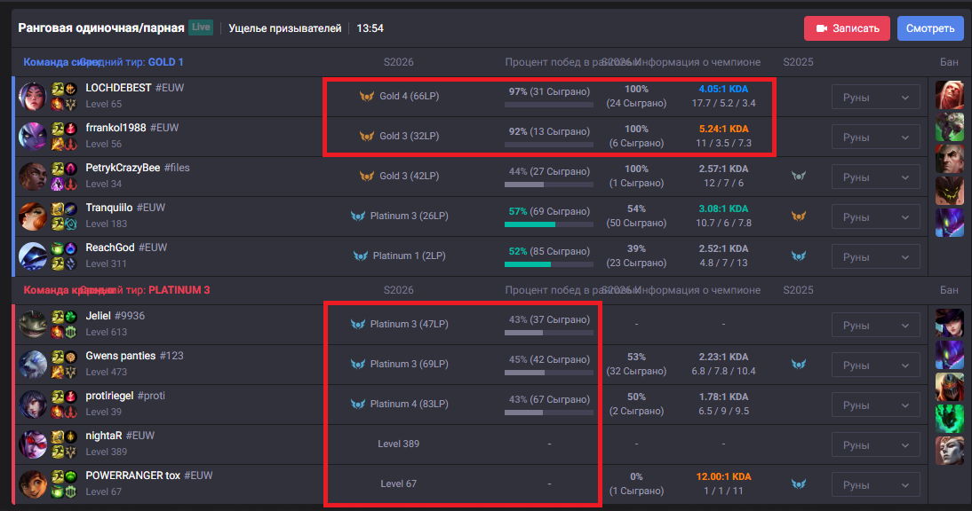This screenshot has height=511, width=972.
Task: Click S2025 rank emblem in POWERRANGER tox row
Action: (799, 483)
